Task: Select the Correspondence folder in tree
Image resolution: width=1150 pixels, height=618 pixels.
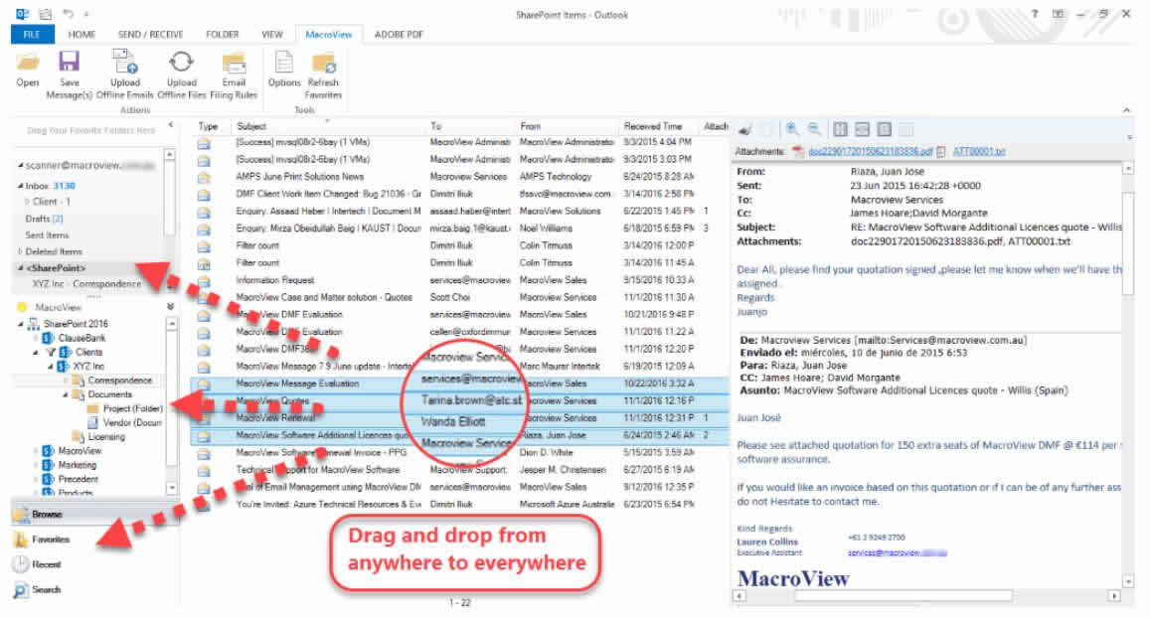Action: point(119,381)
